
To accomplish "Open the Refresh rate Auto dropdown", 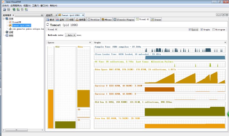I will (70, 35).
